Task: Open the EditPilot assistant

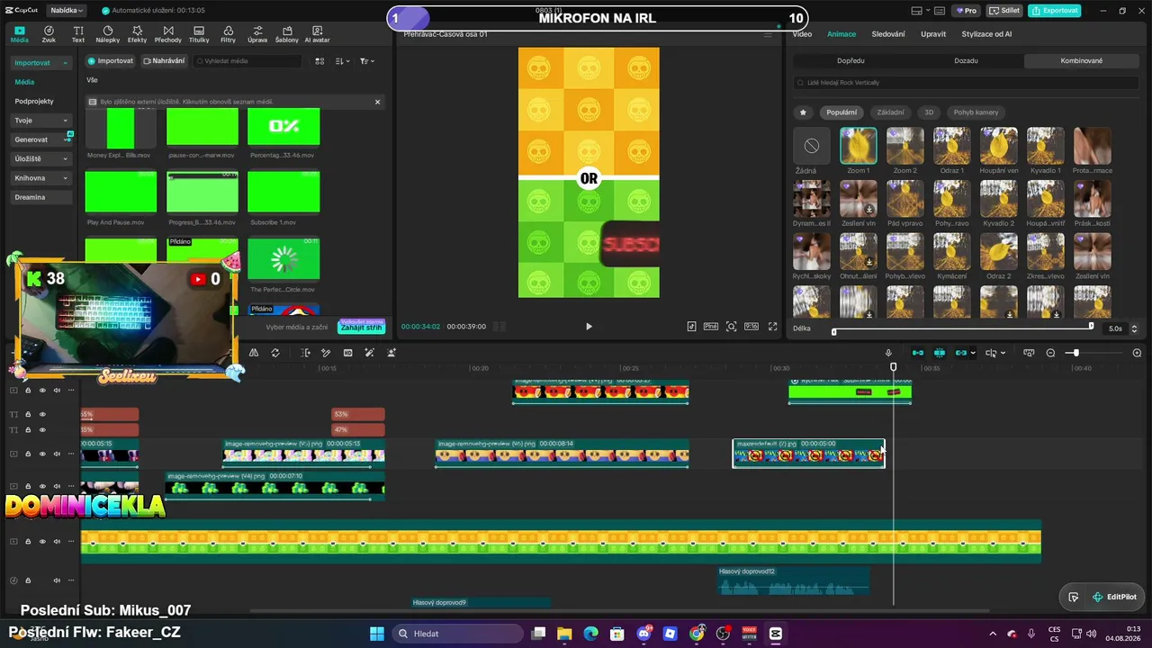Action: tap(1113, 597)
